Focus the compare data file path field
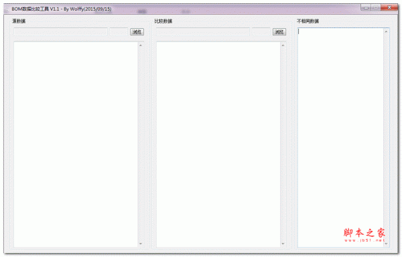402x257 pixels. [203, 31]
